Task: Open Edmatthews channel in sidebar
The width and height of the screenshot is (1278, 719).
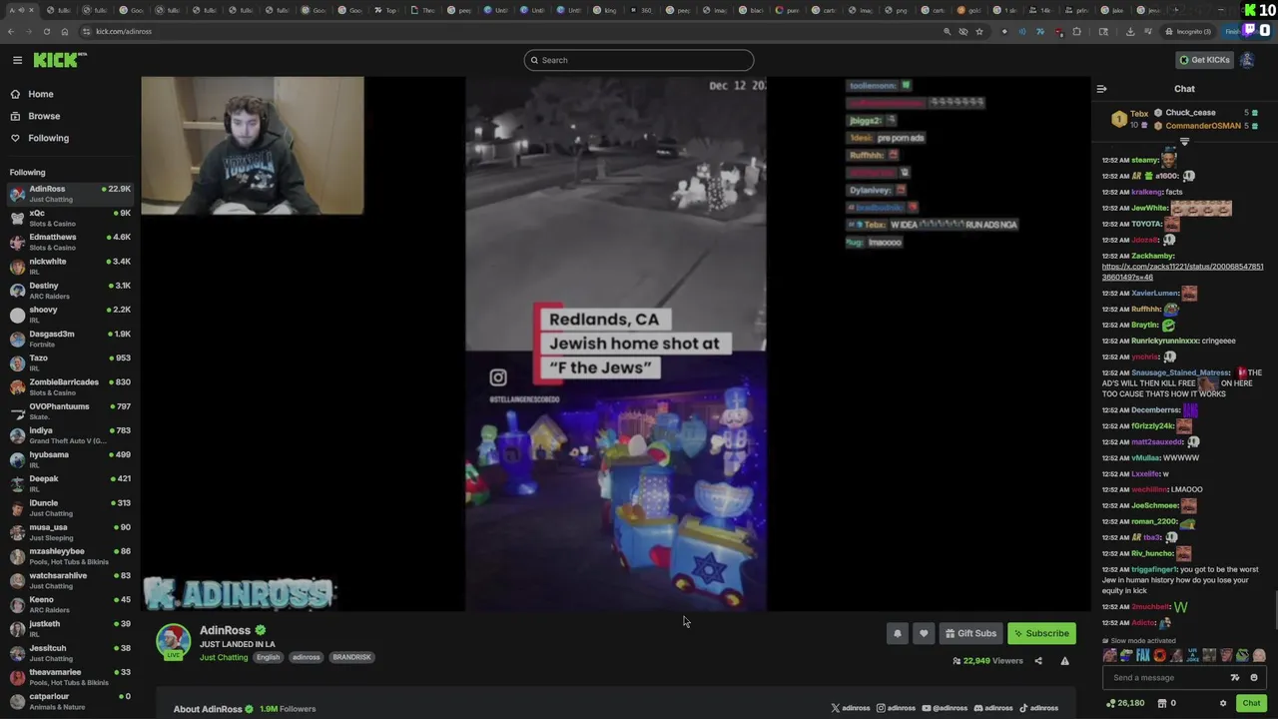Action: coord(70,242)
